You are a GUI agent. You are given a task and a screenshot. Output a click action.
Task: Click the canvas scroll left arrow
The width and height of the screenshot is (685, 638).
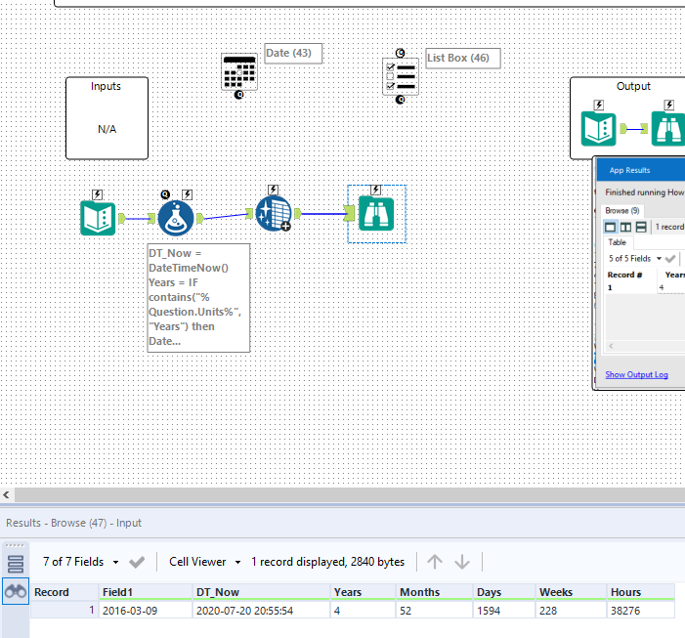[x=6, y=494]
